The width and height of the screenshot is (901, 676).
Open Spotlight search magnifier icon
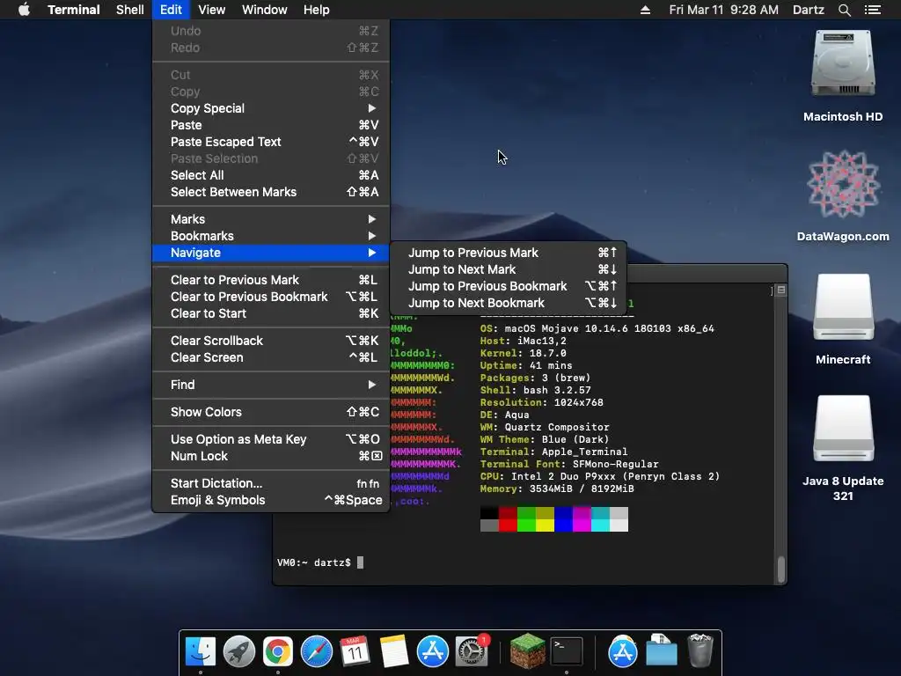coord(844,10)
